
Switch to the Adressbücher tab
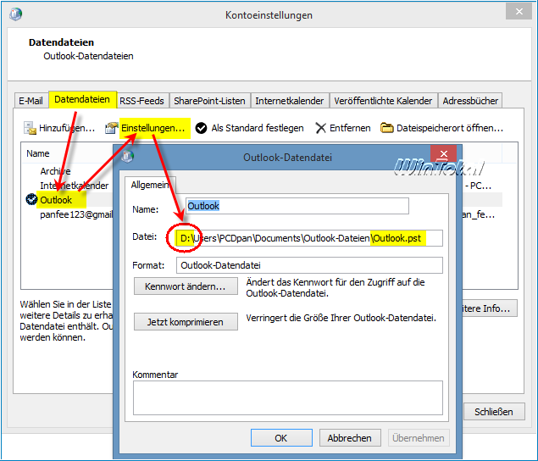(470, 101)
